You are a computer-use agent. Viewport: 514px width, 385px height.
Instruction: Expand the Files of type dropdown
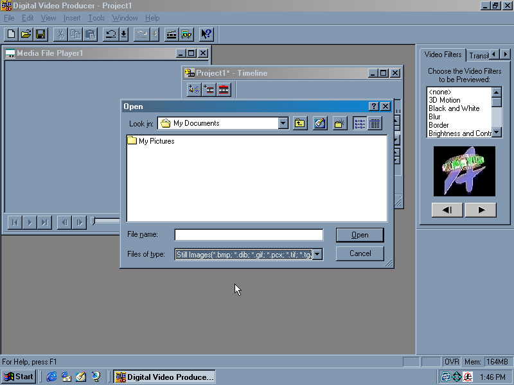pyautogui.click(x=317, y=254)
